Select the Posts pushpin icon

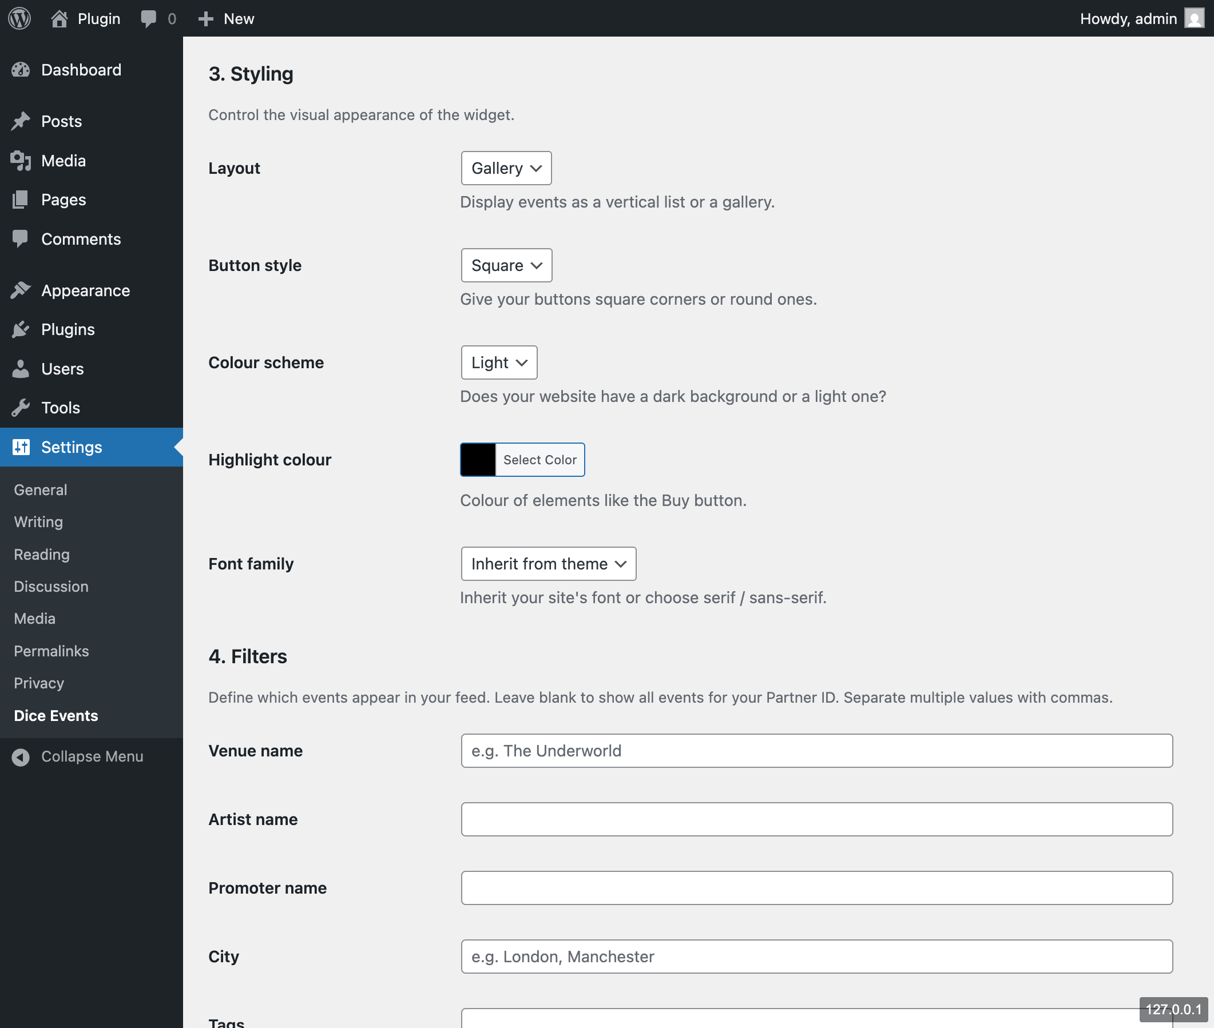(x=21, y=121)
